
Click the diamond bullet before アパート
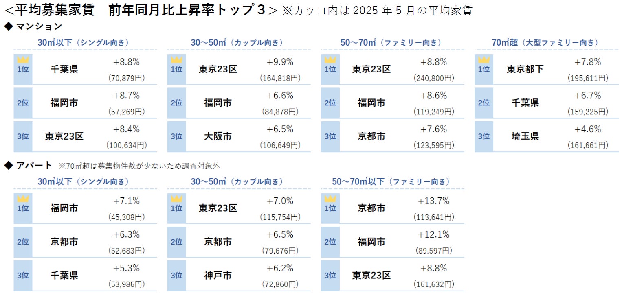8,165
